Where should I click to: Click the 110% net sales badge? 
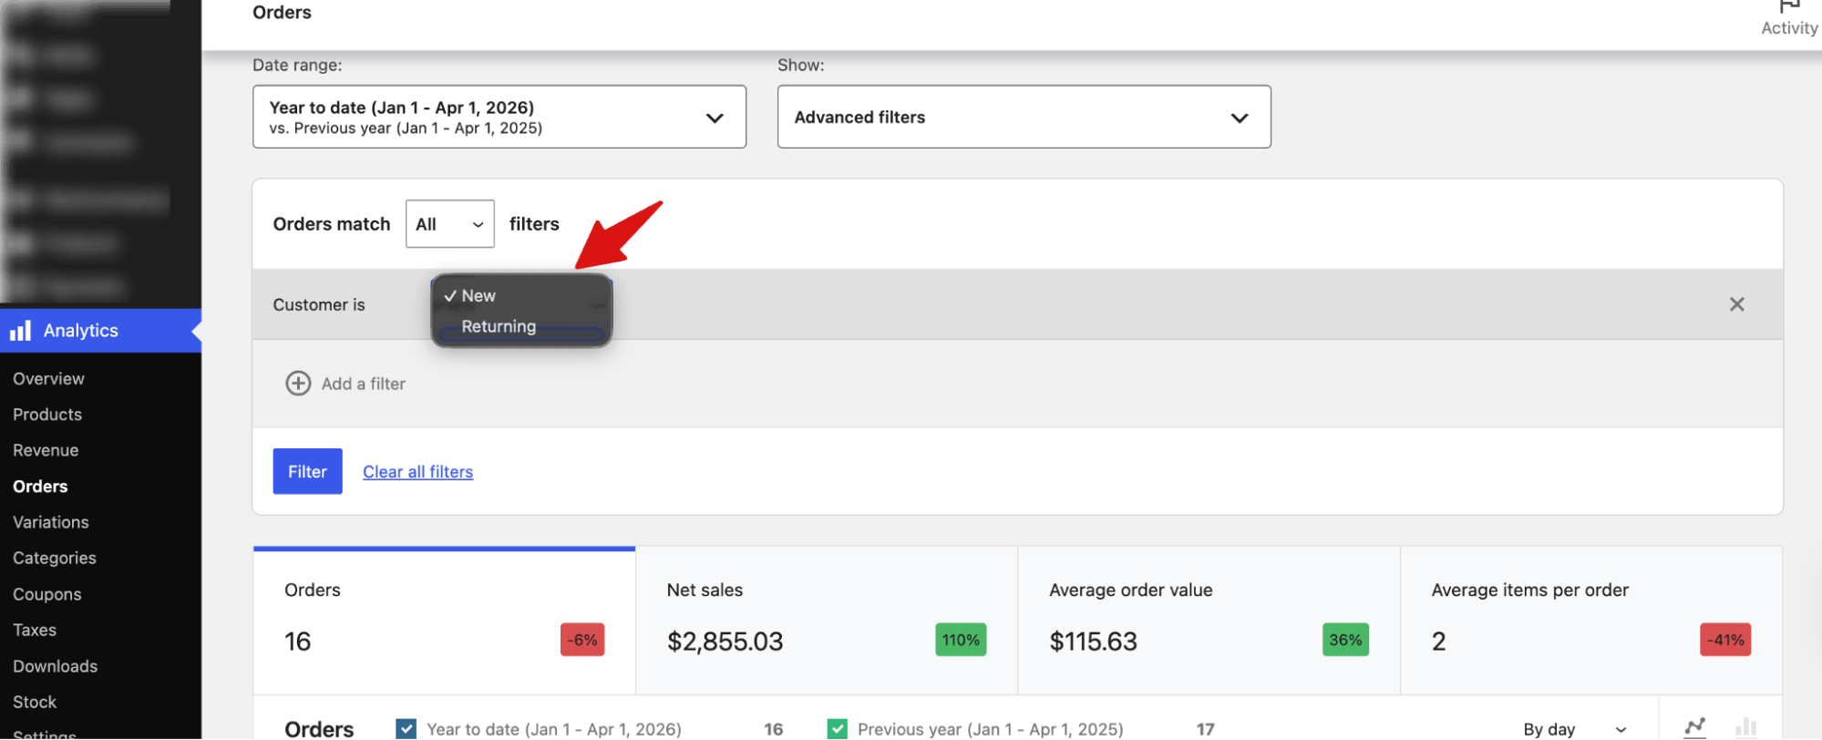[961, 640]
